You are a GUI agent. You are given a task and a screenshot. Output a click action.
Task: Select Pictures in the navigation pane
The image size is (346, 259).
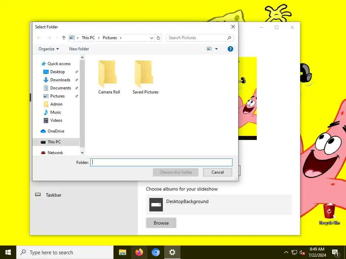[x=57, y=96]
